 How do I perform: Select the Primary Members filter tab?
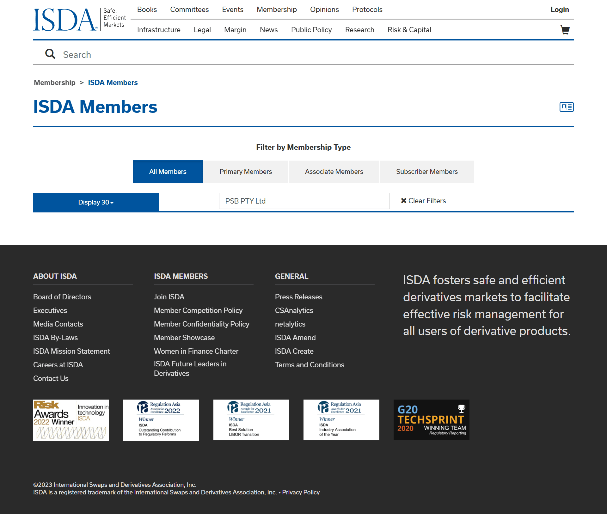coord(246,172)
